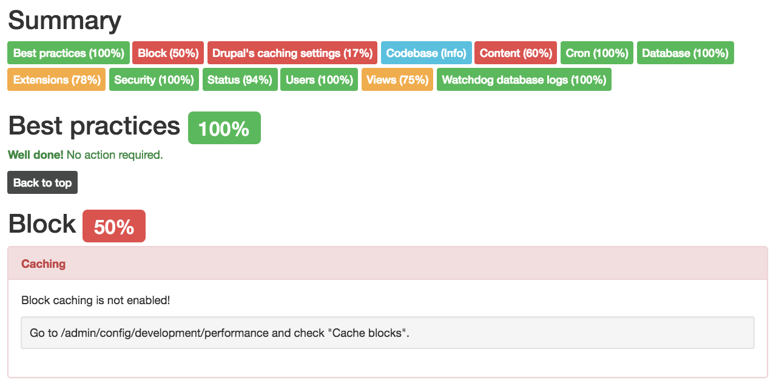
Task: Select Drupal's caching settings (17%) badge
Action: tap(292, 53)
